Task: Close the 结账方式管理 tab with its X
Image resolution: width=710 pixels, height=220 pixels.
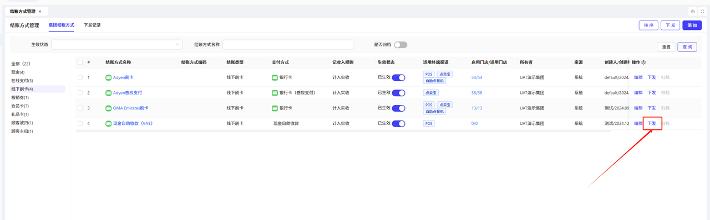Action: pos(40,11)
